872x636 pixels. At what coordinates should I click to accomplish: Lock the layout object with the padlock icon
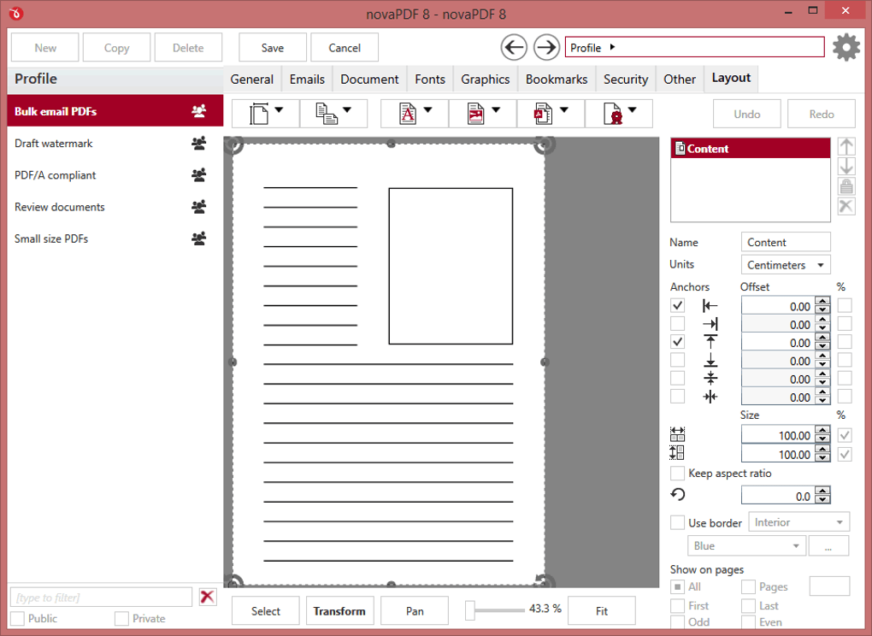(x=845, y=186)
